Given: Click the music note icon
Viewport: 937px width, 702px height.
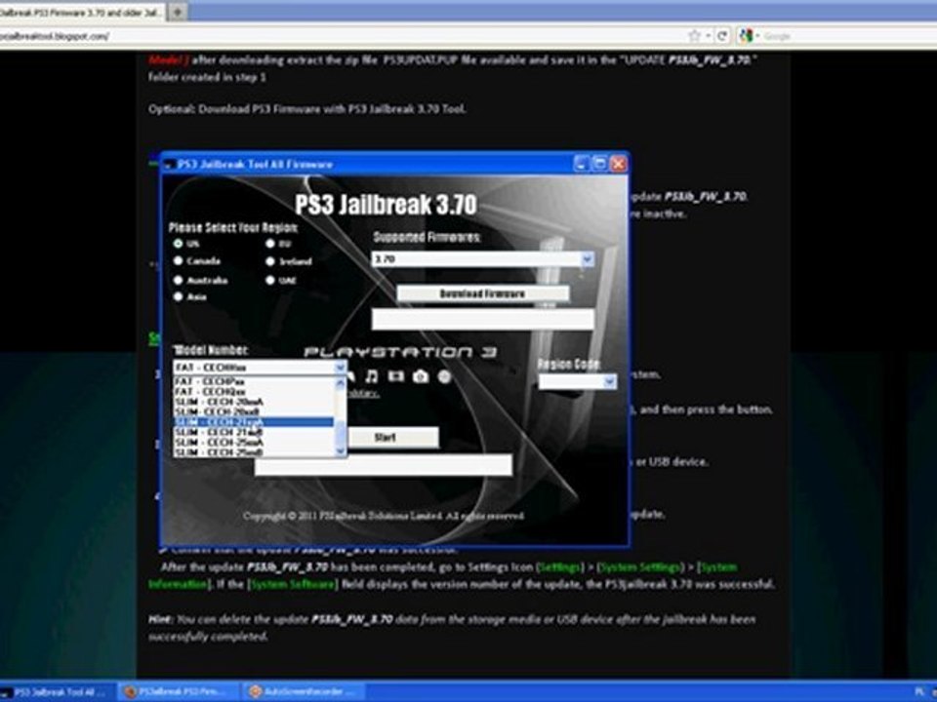Looking at the screenshot, I should pyautogui.click(x=372, y=376).
